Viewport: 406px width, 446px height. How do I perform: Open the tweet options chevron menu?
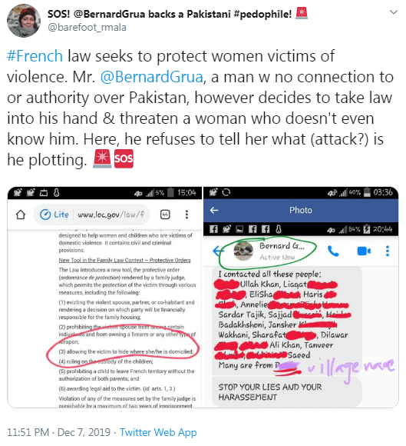[393, 12]
